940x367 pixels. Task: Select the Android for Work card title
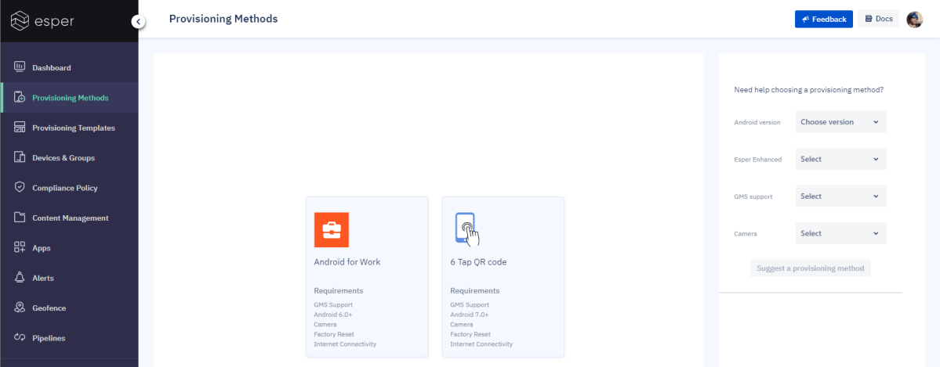tap(347, 261)
